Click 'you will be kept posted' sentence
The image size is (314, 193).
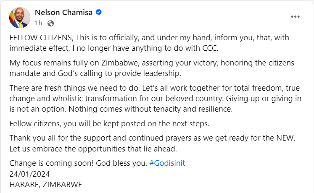click(136, 124)
